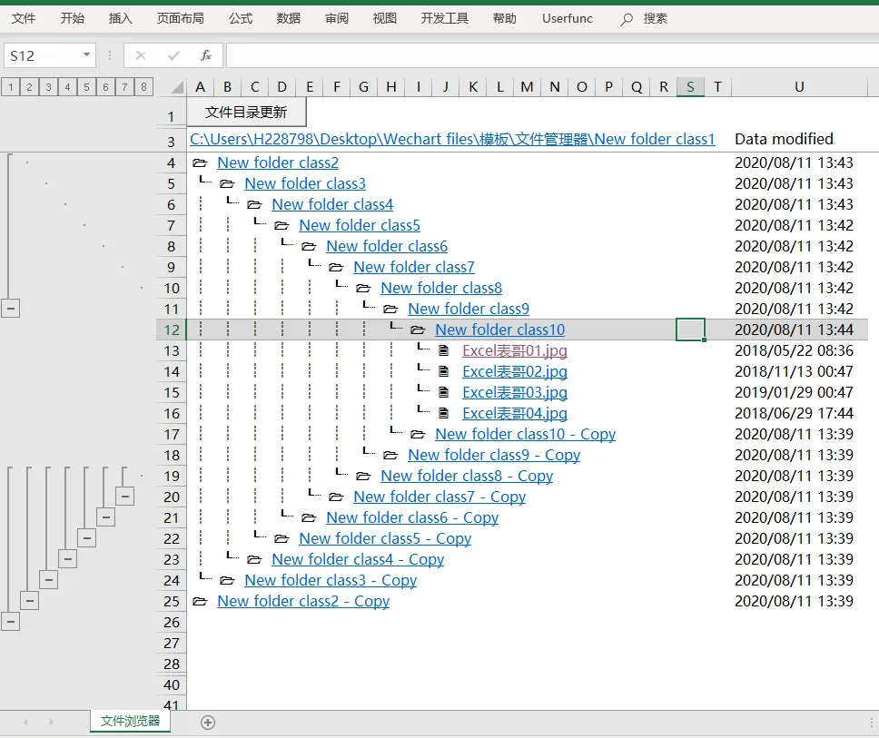
Task: Click file icon next to Excel表哥02.jpg
Action: click(x=443, y=371)
